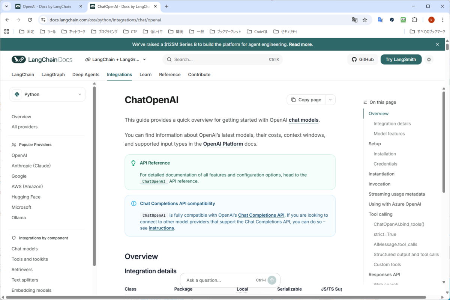Click the Try LangSmith button
Image resolution: width=450 pixels, height=300 pixels.
click(x=401, y=59)
